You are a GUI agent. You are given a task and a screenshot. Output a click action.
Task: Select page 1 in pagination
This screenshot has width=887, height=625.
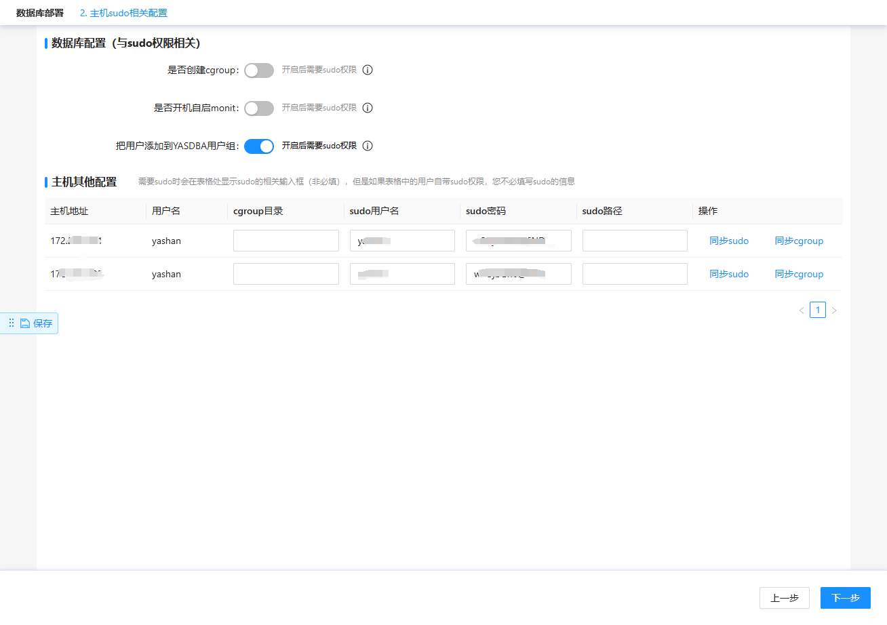(x=818, y=310)
